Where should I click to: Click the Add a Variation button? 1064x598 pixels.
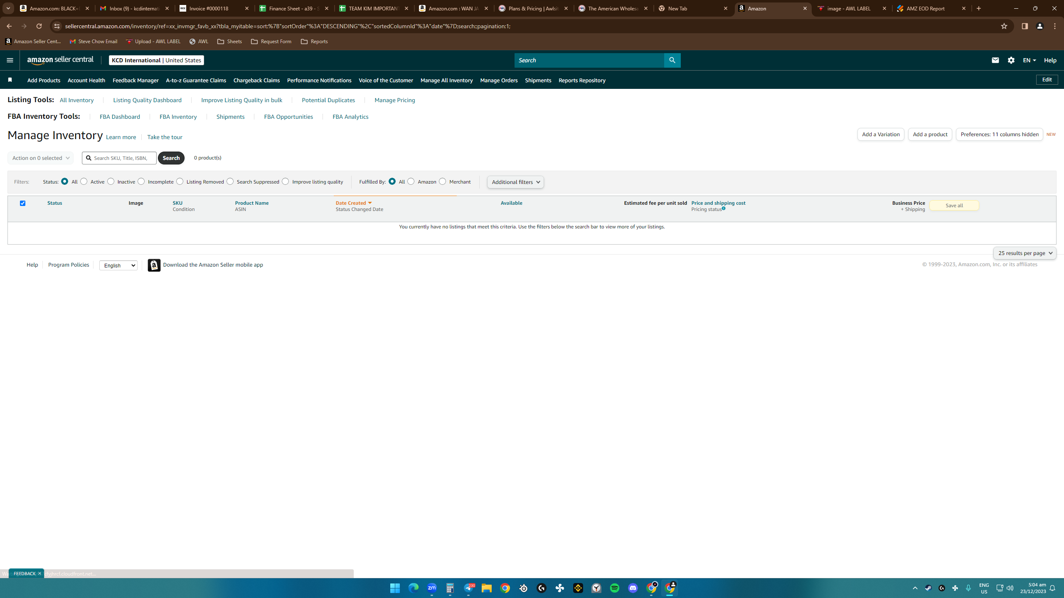(x=881, y=134)
